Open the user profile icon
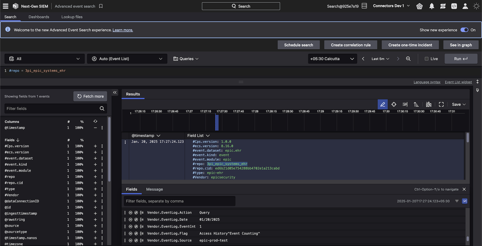 point(465,6)
